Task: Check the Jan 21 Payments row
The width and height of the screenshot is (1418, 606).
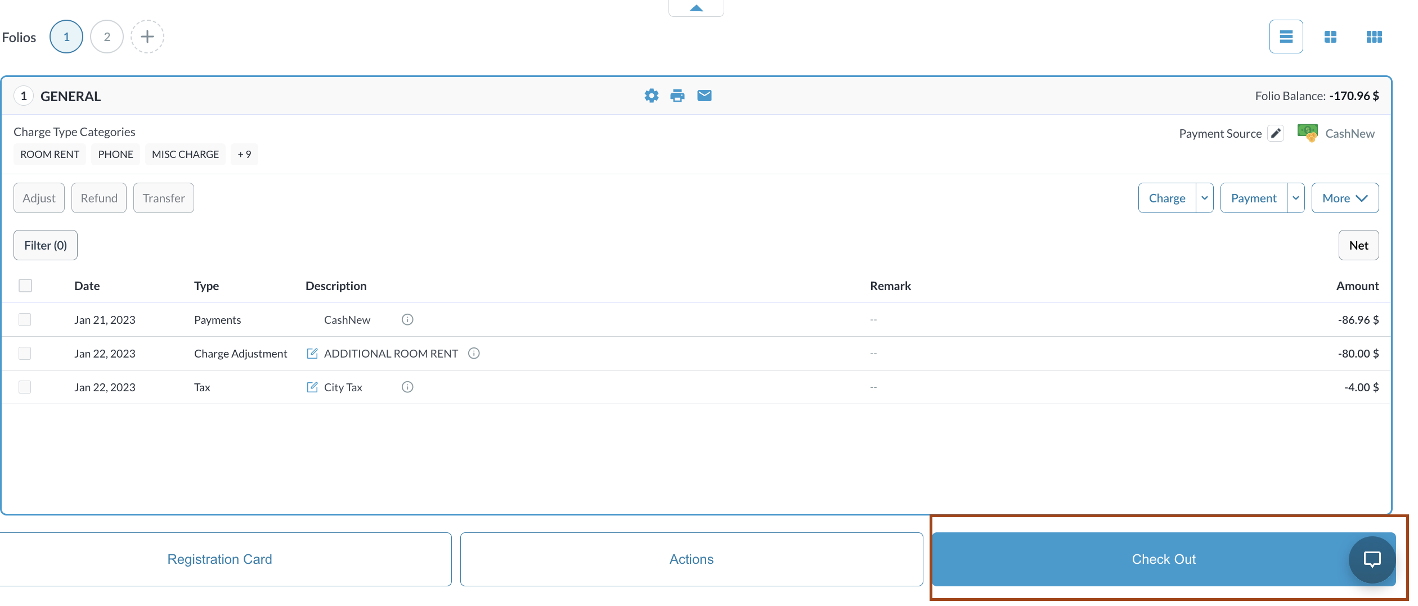Action: pyautogui.click(x=25, y=320)
